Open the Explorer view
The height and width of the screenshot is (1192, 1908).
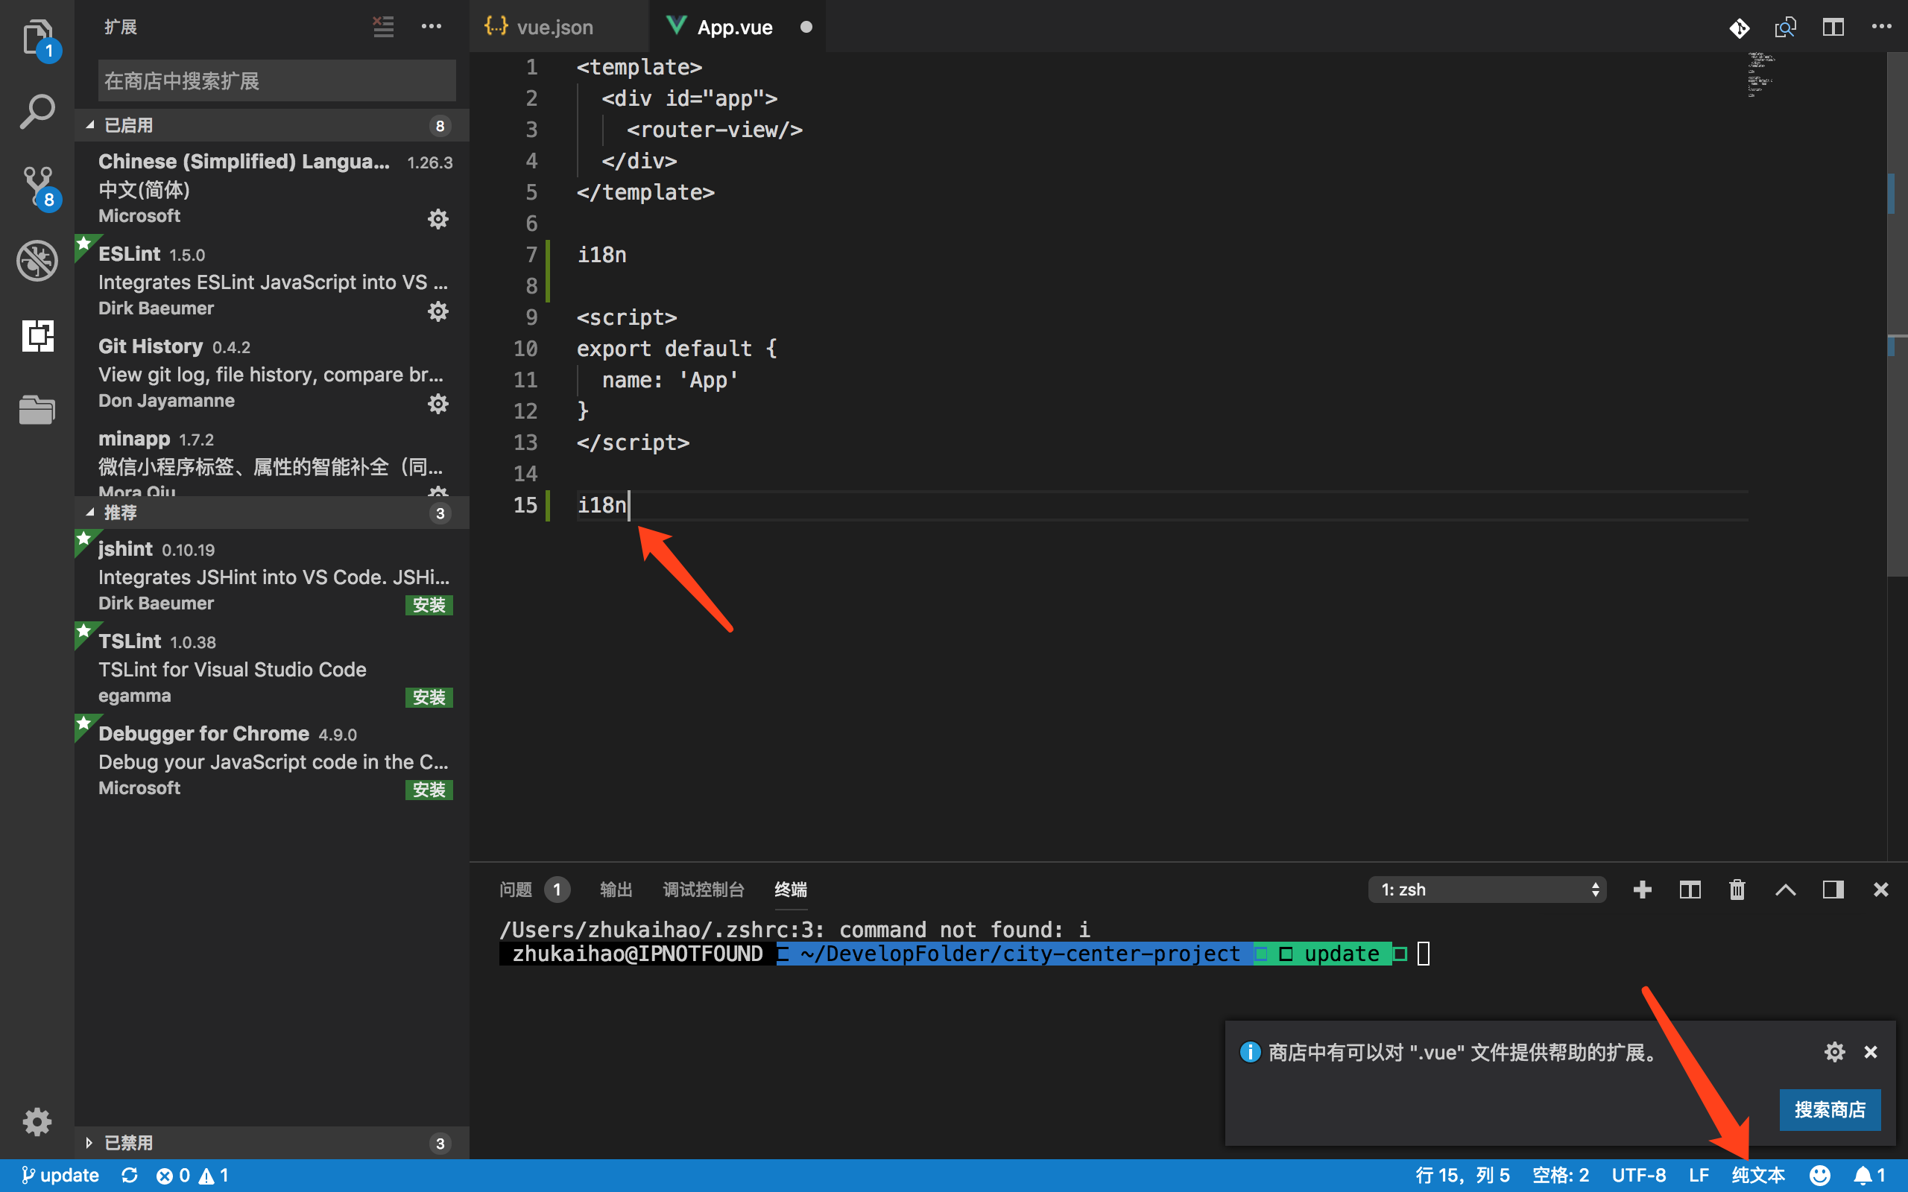tap(37, 37)
